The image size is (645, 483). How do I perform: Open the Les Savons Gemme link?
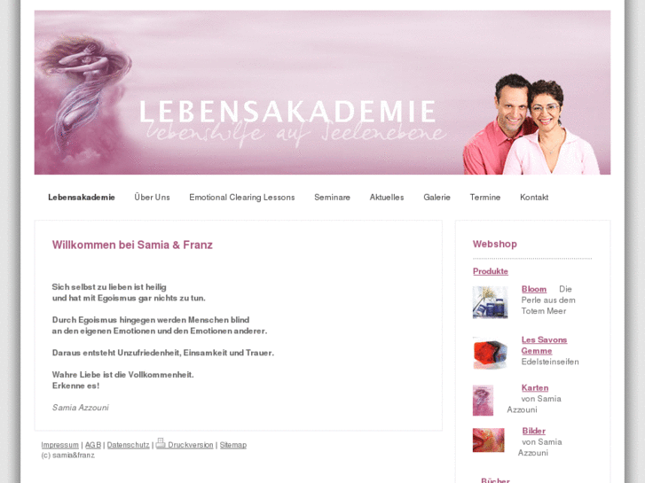pyautogui.click(x=544, y=346)
